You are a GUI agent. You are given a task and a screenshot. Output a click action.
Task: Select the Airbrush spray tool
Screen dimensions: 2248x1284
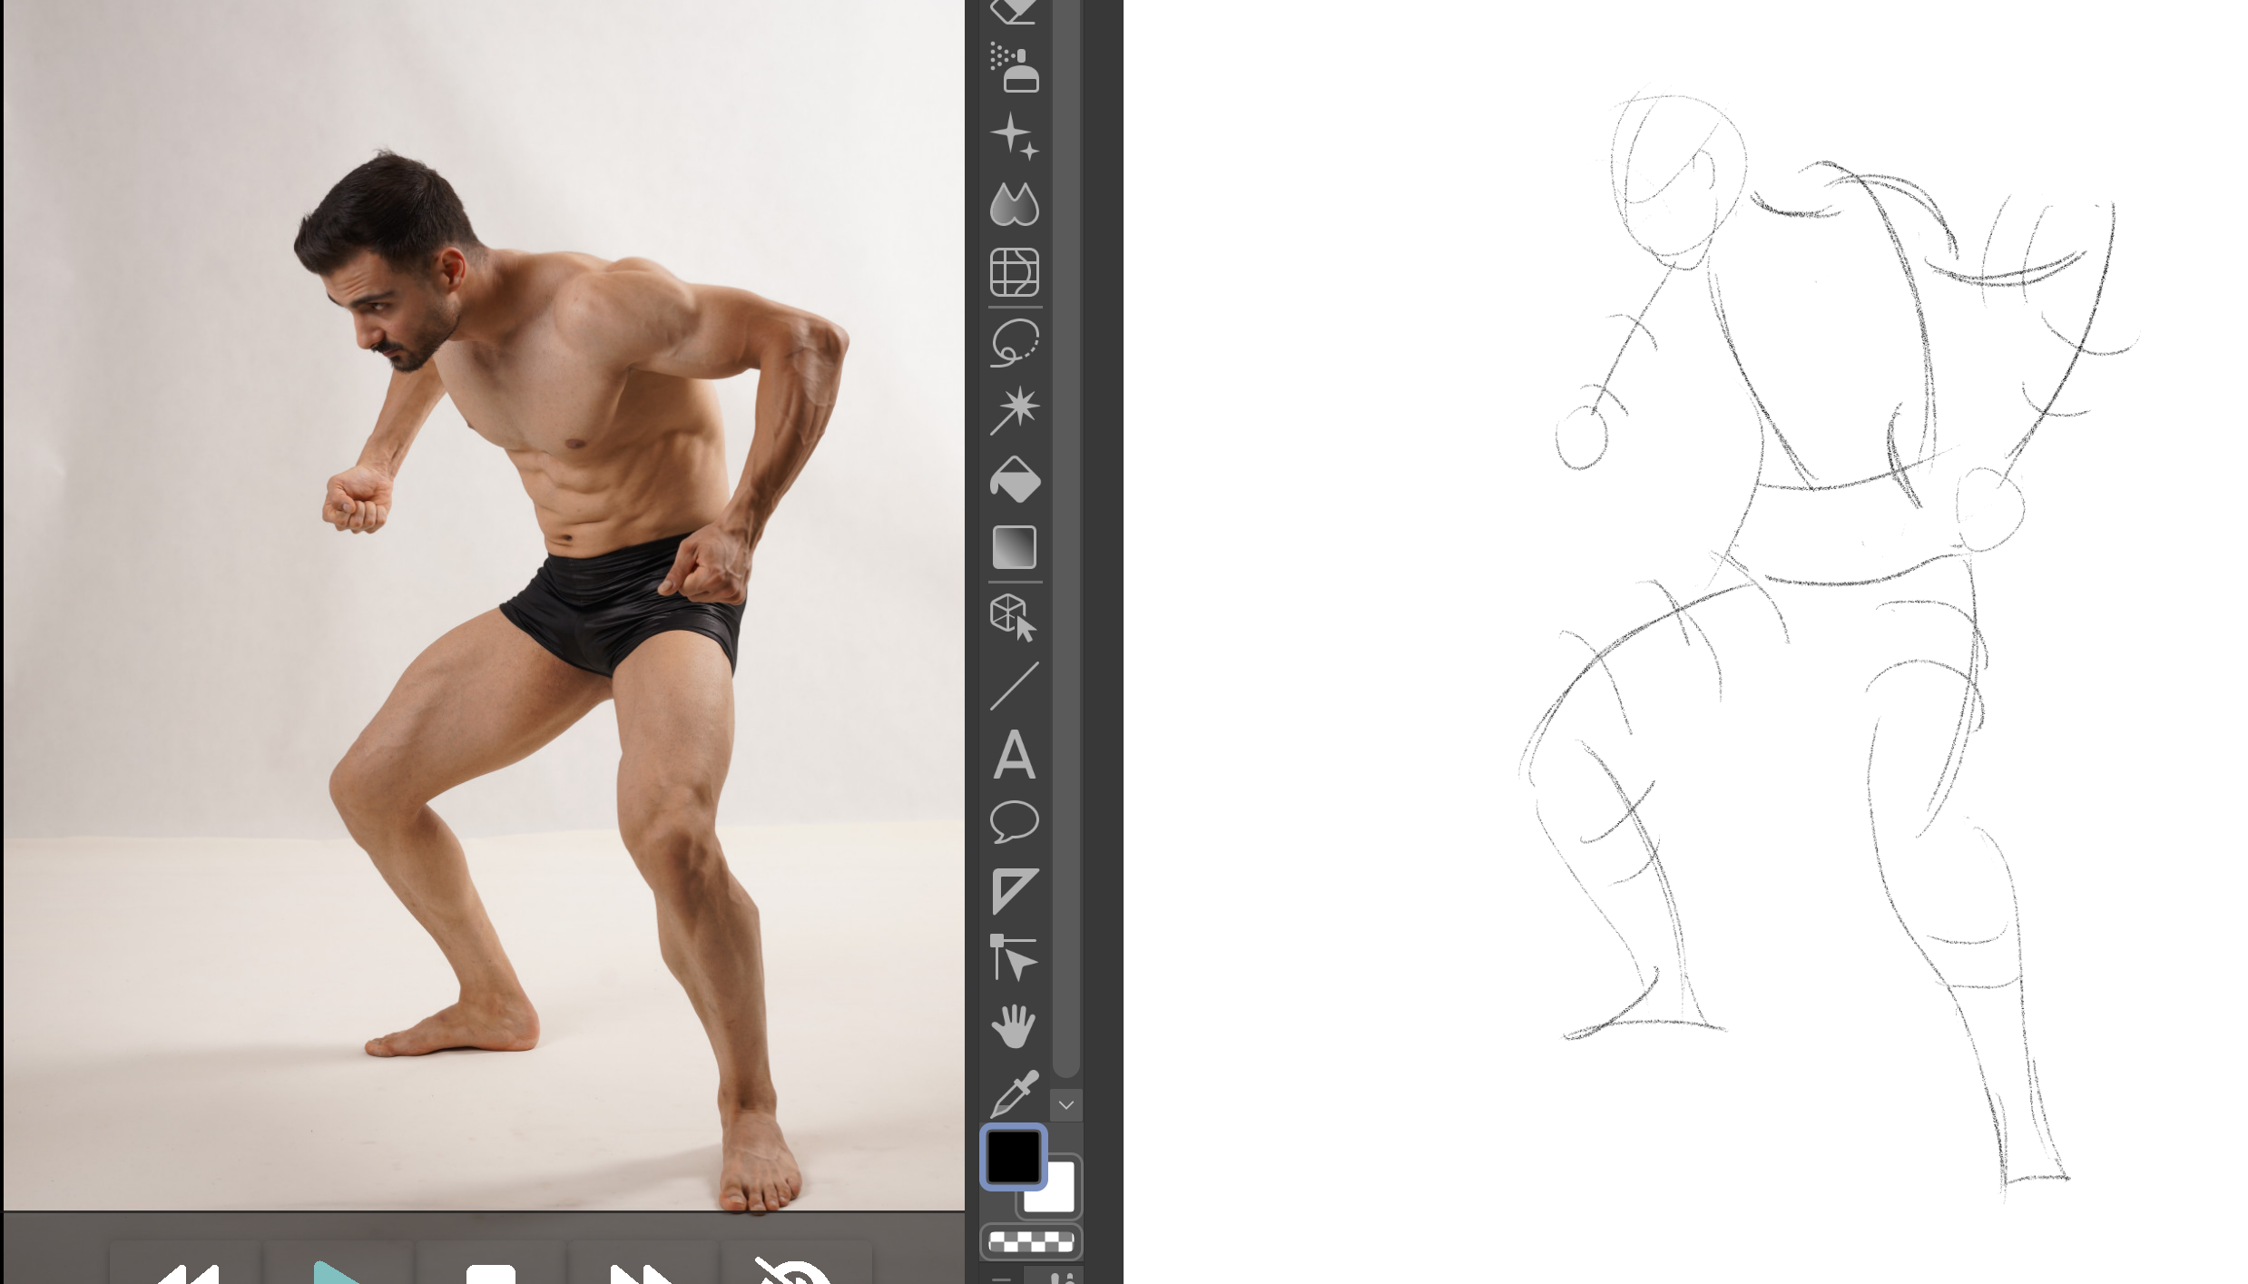click(1014, 68)
